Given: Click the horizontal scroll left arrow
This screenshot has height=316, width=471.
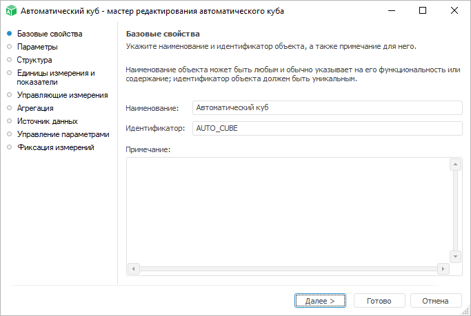Looking at the screenshot, I should point(134,268).
